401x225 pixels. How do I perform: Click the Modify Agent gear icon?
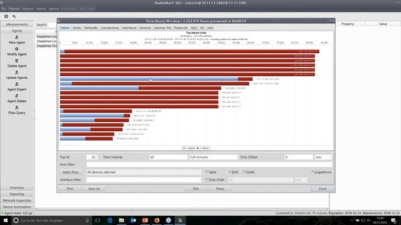click(x=17, y=49)
